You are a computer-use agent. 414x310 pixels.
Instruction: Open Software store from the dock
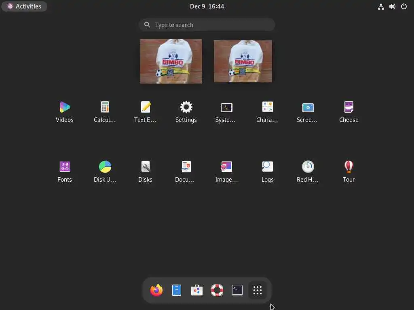click(x=197, y=290)
